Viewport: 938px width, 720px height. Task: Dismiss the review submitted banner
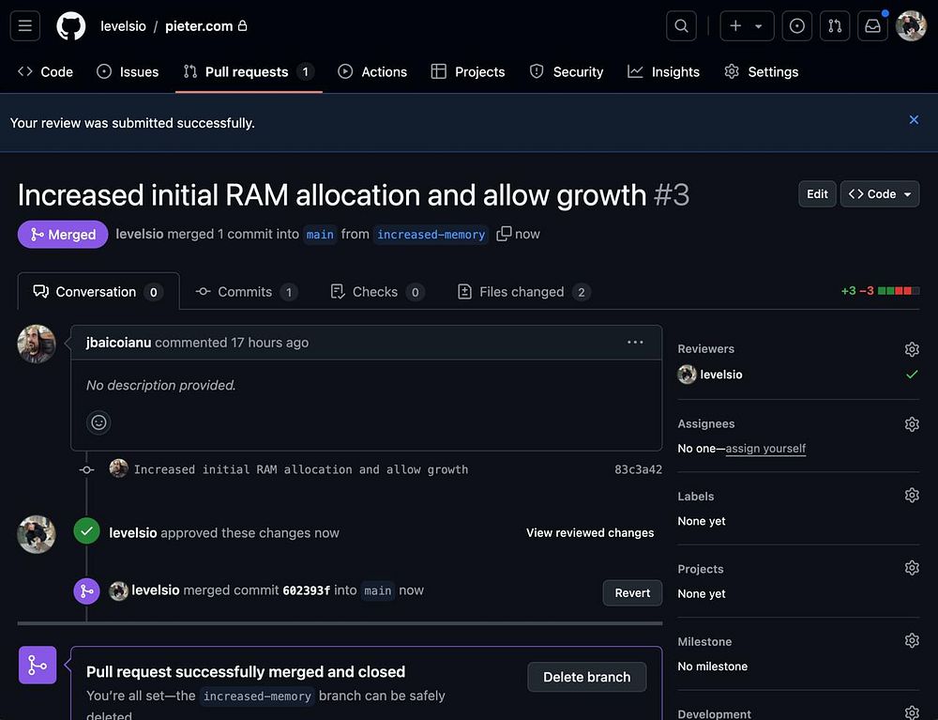tap(914, 120)
